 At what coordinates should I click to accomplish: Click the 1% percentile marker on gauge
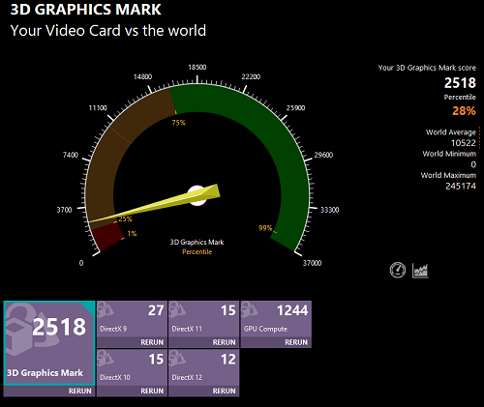pyautogui.click(x=132, y=233)
